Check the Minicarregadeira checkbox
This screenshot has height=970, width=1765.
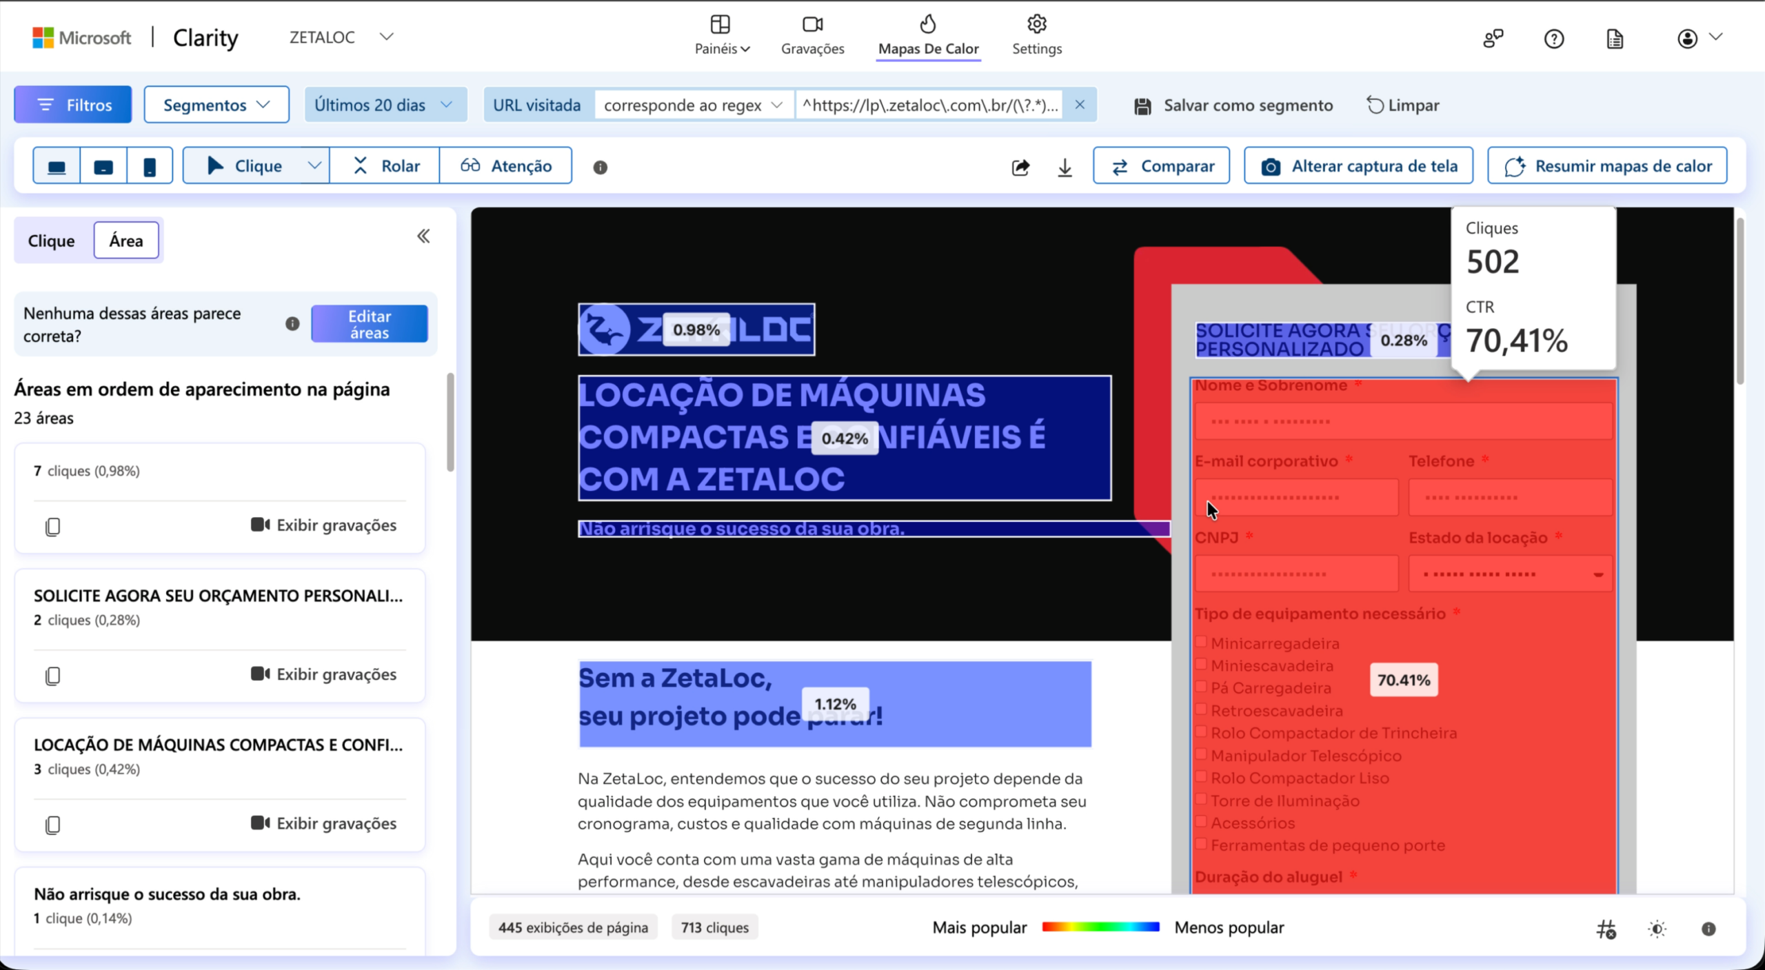[x=1201, y=643]
